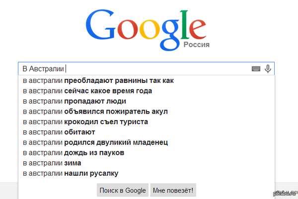298x199 pixels.
Task: Select suggestion 'преобладают равнины так как'
Action: (x=98, y=80)
